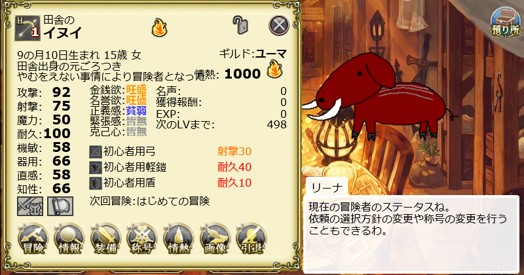Click the 次回冒険 はじめての冒険 text

pos(150,201)
